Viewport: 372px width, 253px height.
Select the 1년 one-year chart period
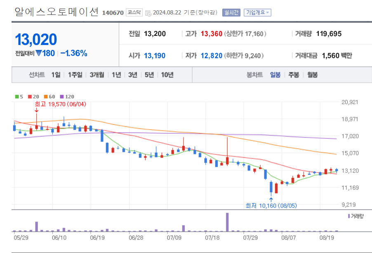(x=117, y=75)
